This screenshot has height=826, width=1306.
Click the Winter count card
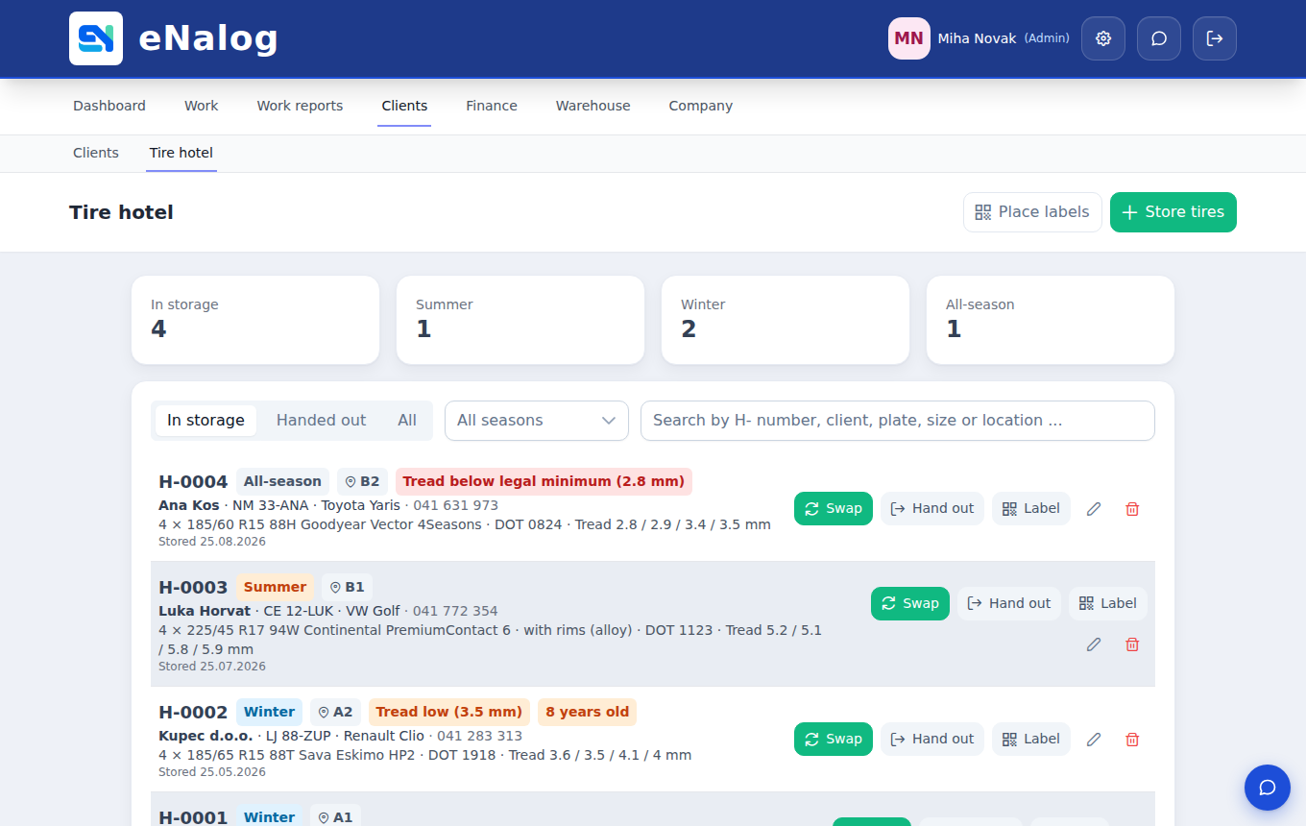(x=786, y=320)
